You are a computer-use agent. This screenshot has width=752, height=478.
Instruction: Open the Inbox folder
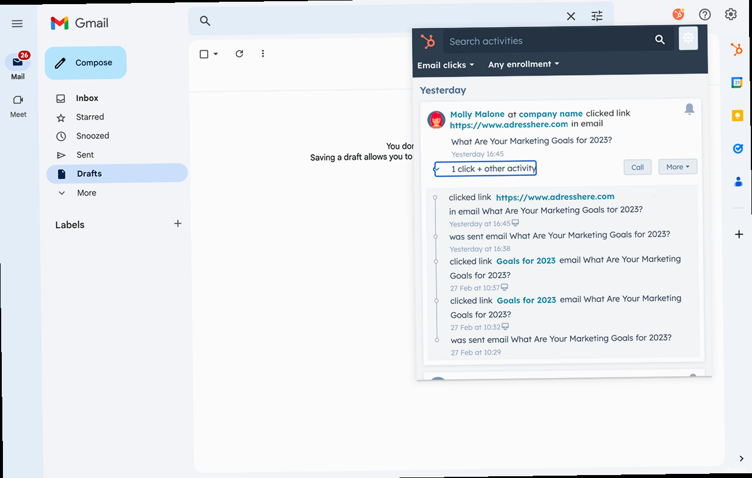pyautogui.click(x=87, y=98)
